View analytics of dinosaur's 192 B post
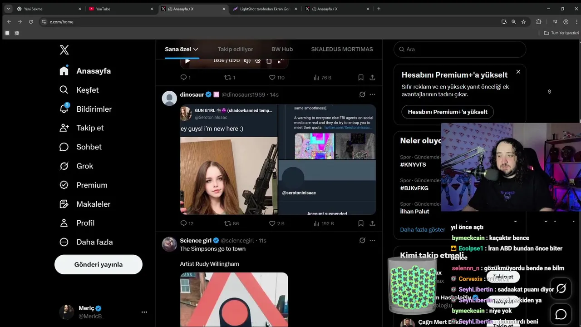581x327 pixels. coord(323,223)
